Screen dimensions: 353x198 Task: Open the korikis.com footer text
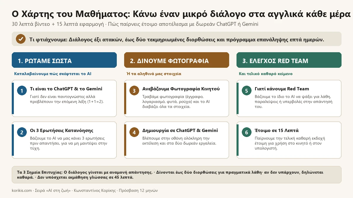(85, 191)
